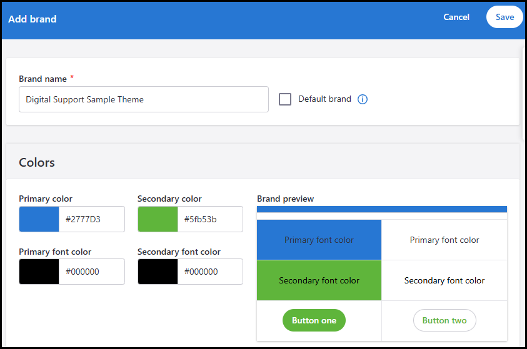Click Primary font color text on blue cell

319,240
